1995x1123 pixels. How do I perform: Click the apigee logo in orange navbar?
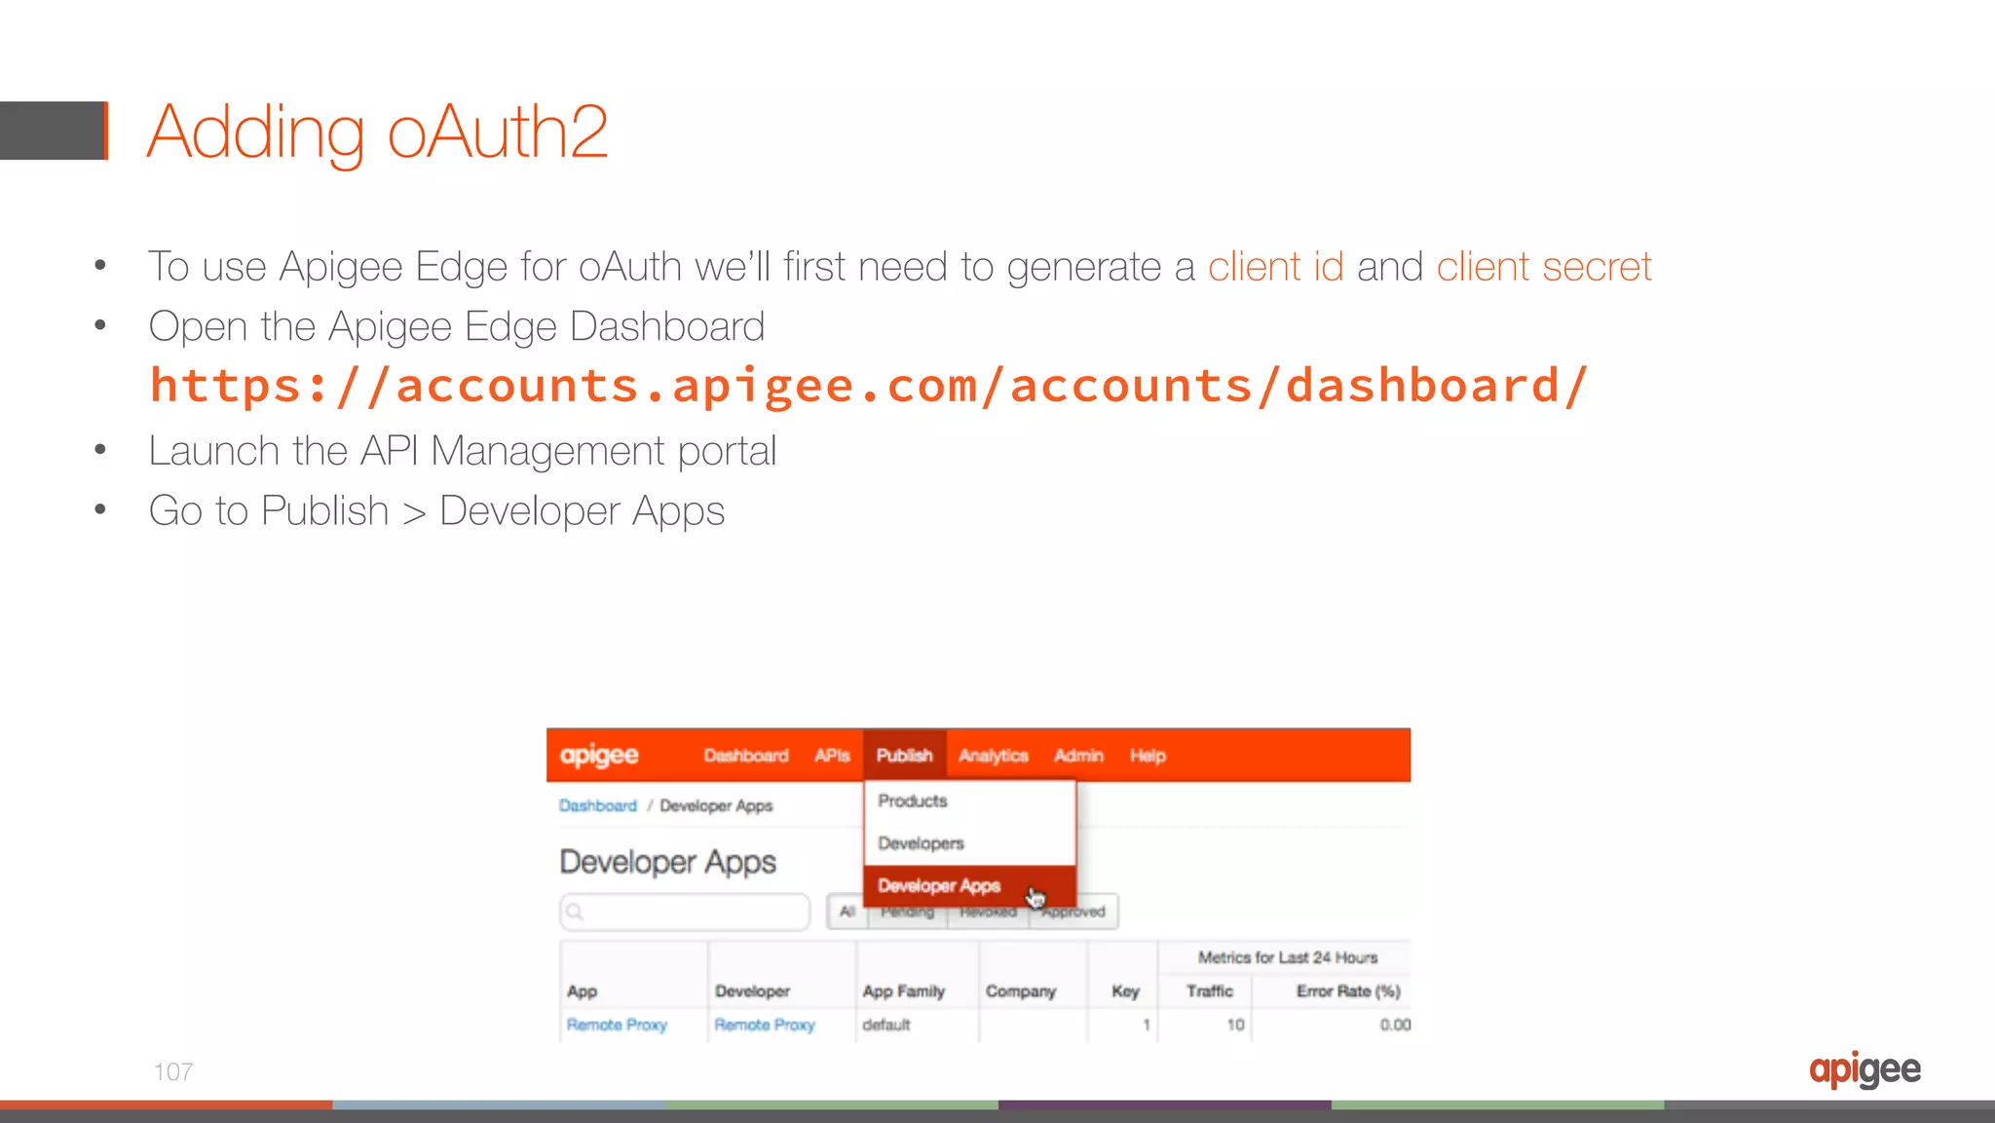pos(599,755)
